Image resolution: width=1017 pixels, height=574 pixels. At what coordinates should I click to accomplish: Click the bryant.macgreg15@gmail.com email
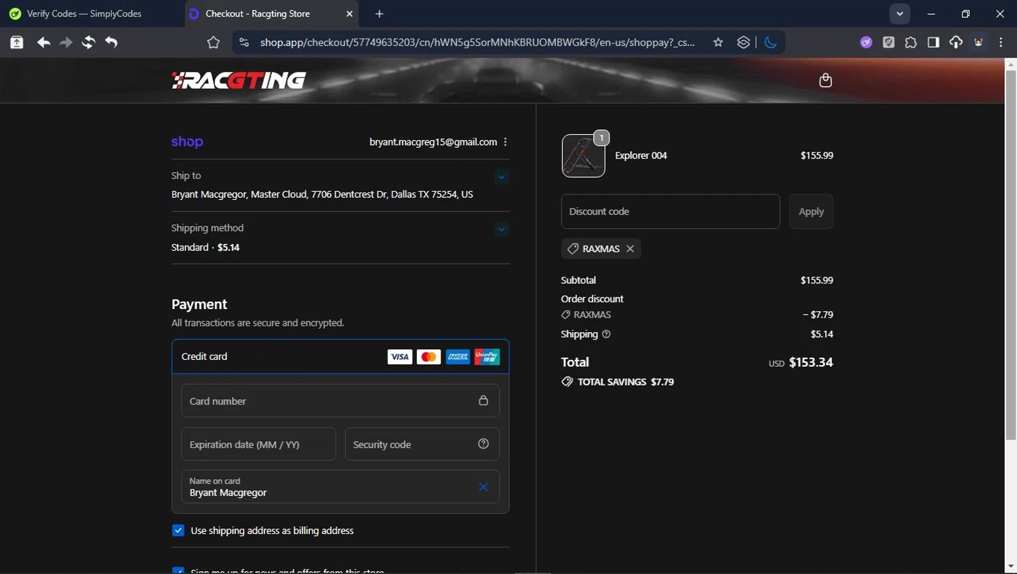point(433,142)
